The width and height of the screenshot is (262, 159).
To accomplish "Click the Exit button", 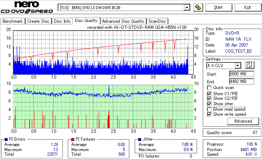I will (248, 7).
